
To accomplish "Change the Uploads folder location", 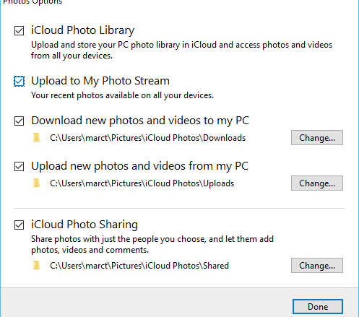I will (317, 183).
